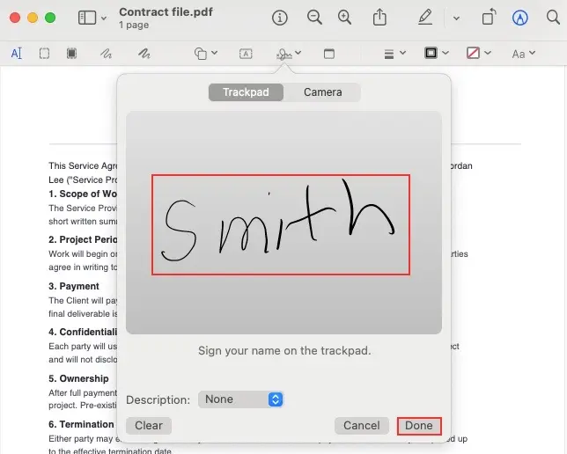Open the Shapes tool
This screenshot has height=454, width=567.
tap(201, 54)
